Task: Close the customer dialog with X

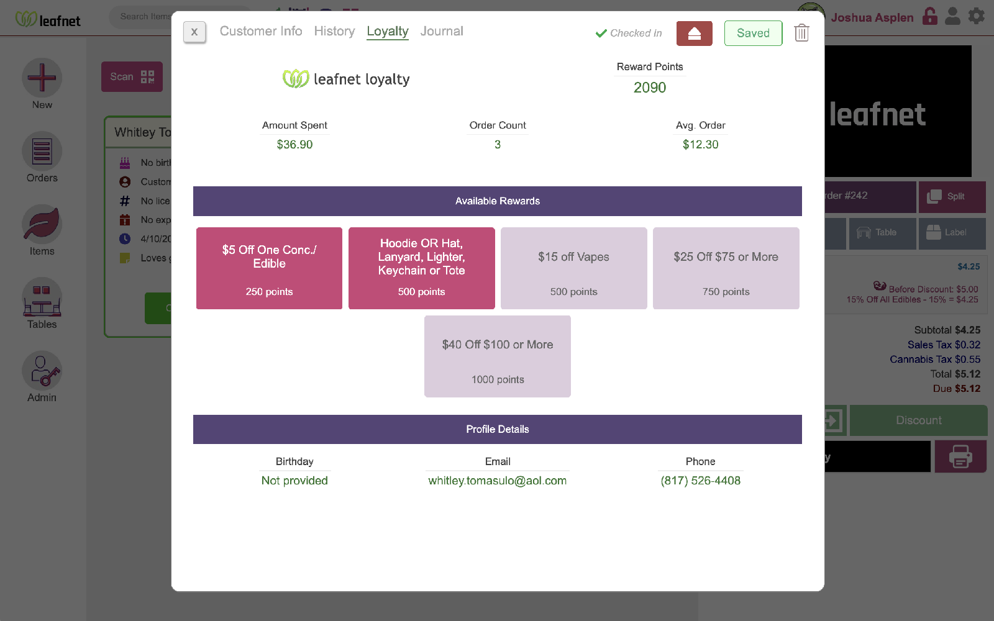Action: pyautogui.click(x=194, y=32)
